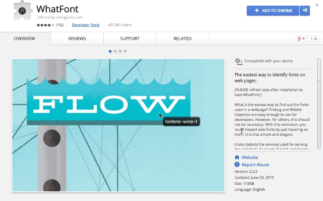
Task: Open the Developer Tools category link
Action: tap(85, 25)
